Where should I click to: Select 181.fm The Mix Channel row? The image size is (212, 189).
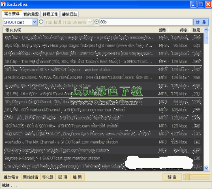tap(103, 61)
